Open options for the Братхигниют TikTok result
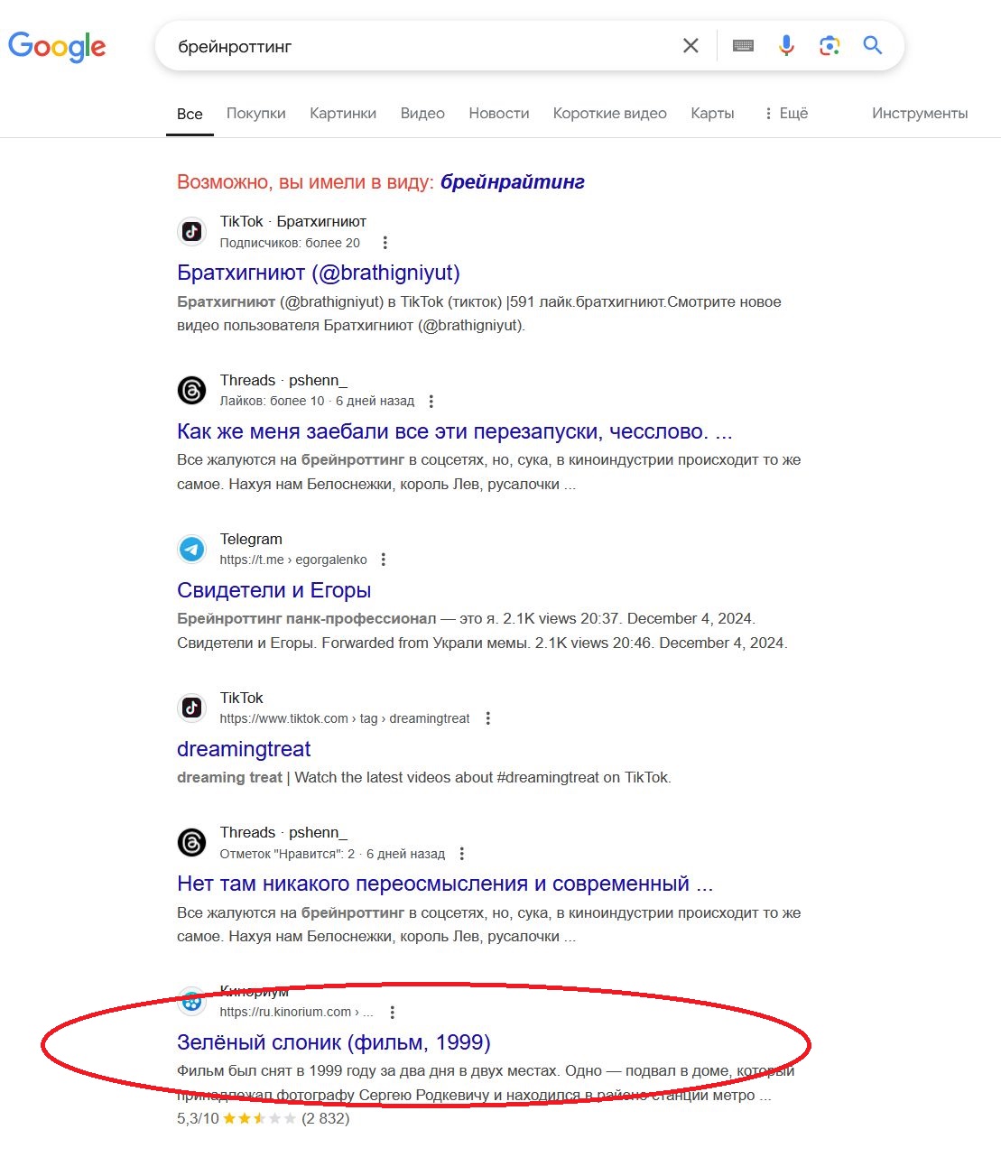Screen dimensions: 1001x1157 tap(385, 243)
